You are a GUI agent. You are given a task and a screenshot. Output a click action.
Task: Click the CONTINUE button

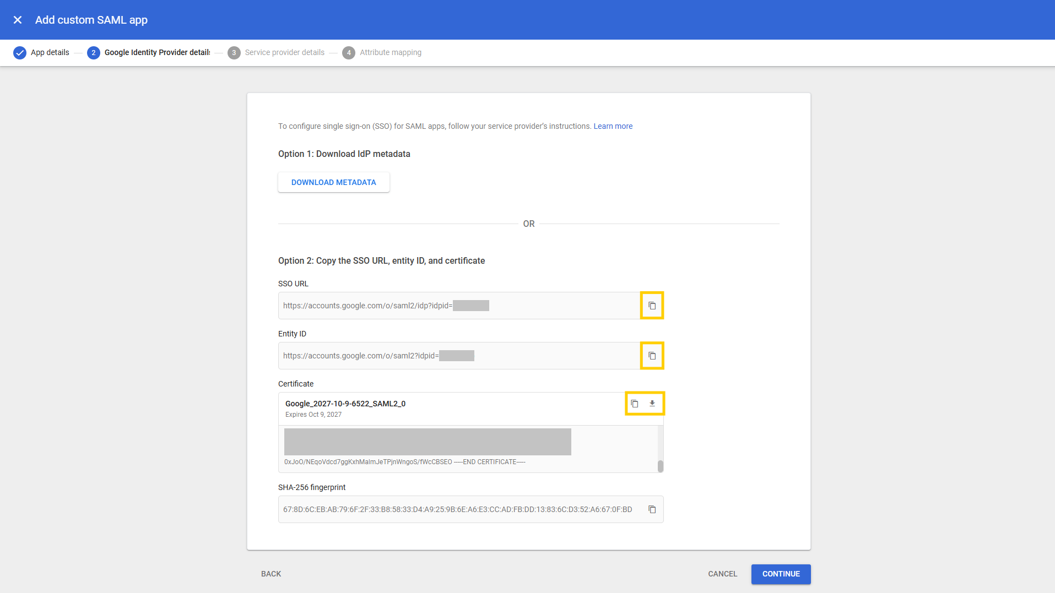[781, 574]
